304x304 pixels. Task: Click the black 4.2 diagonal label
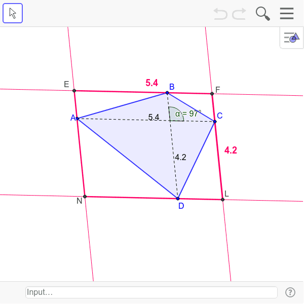point(180,157)
